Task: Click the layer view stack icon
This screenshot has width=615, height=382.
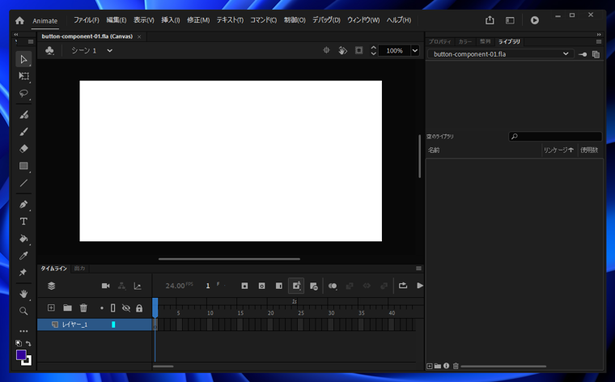Action: pyautogui.click(x=51, y=286)
